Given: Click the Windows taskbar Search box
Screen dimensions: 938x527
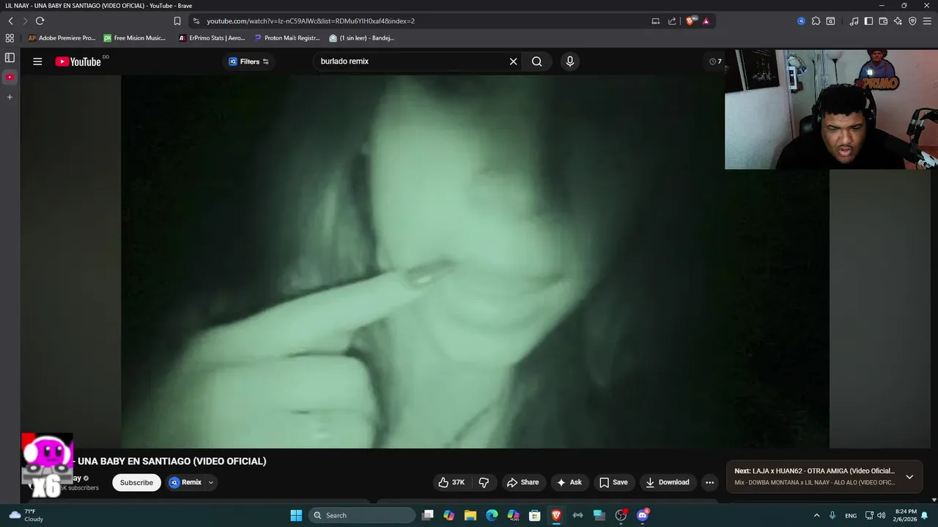Looking at the screenshot, I should click(362, 515).
